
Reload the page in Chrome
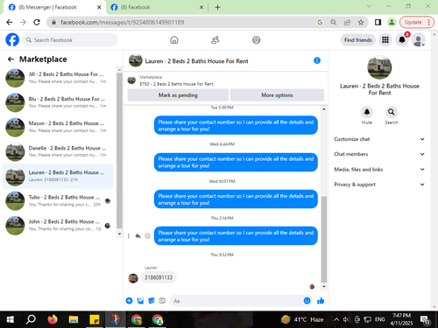(37, 22)
